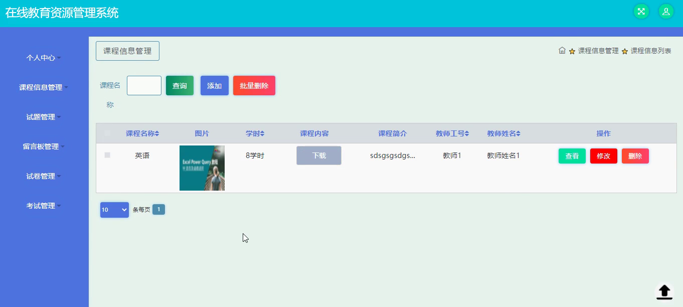
Task: Click 修改 for the 英语 course
Action: [604, 156]
